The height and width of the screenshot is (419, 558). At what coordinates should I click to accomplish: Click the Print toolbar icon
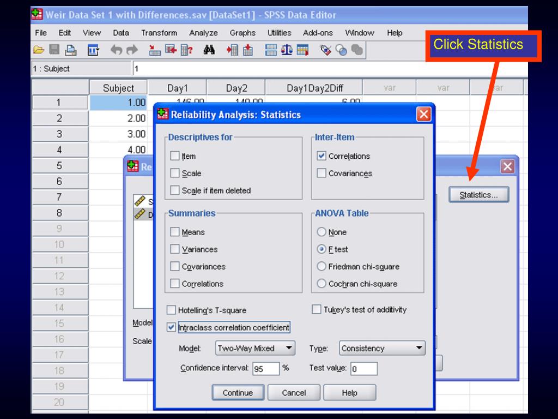pos(70,50)
